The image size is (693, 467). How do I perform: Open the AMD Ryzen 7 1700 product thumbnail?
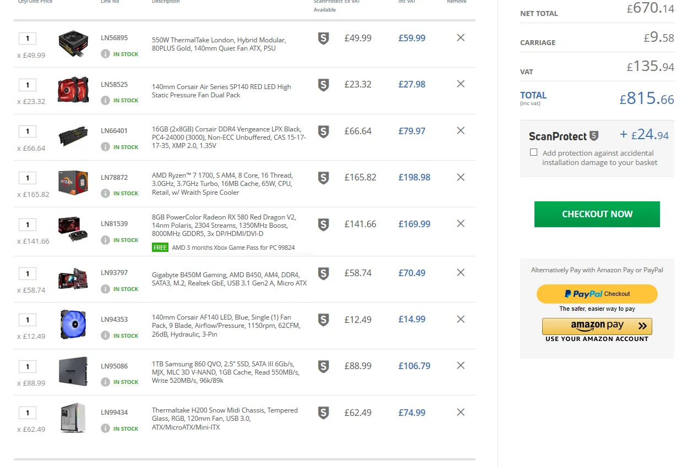click(73, 182)
